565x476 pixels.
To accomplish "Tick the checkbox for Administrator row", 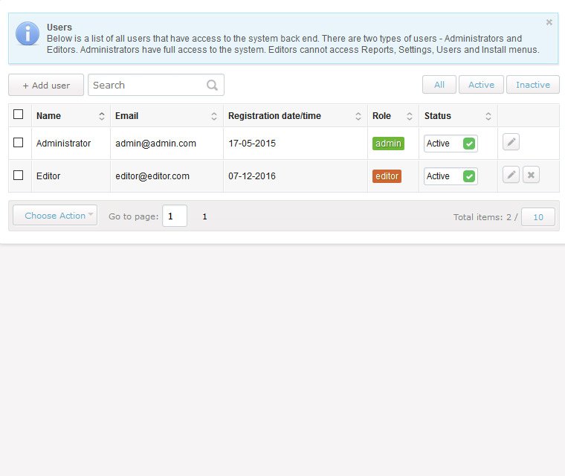I will (19, 143).
